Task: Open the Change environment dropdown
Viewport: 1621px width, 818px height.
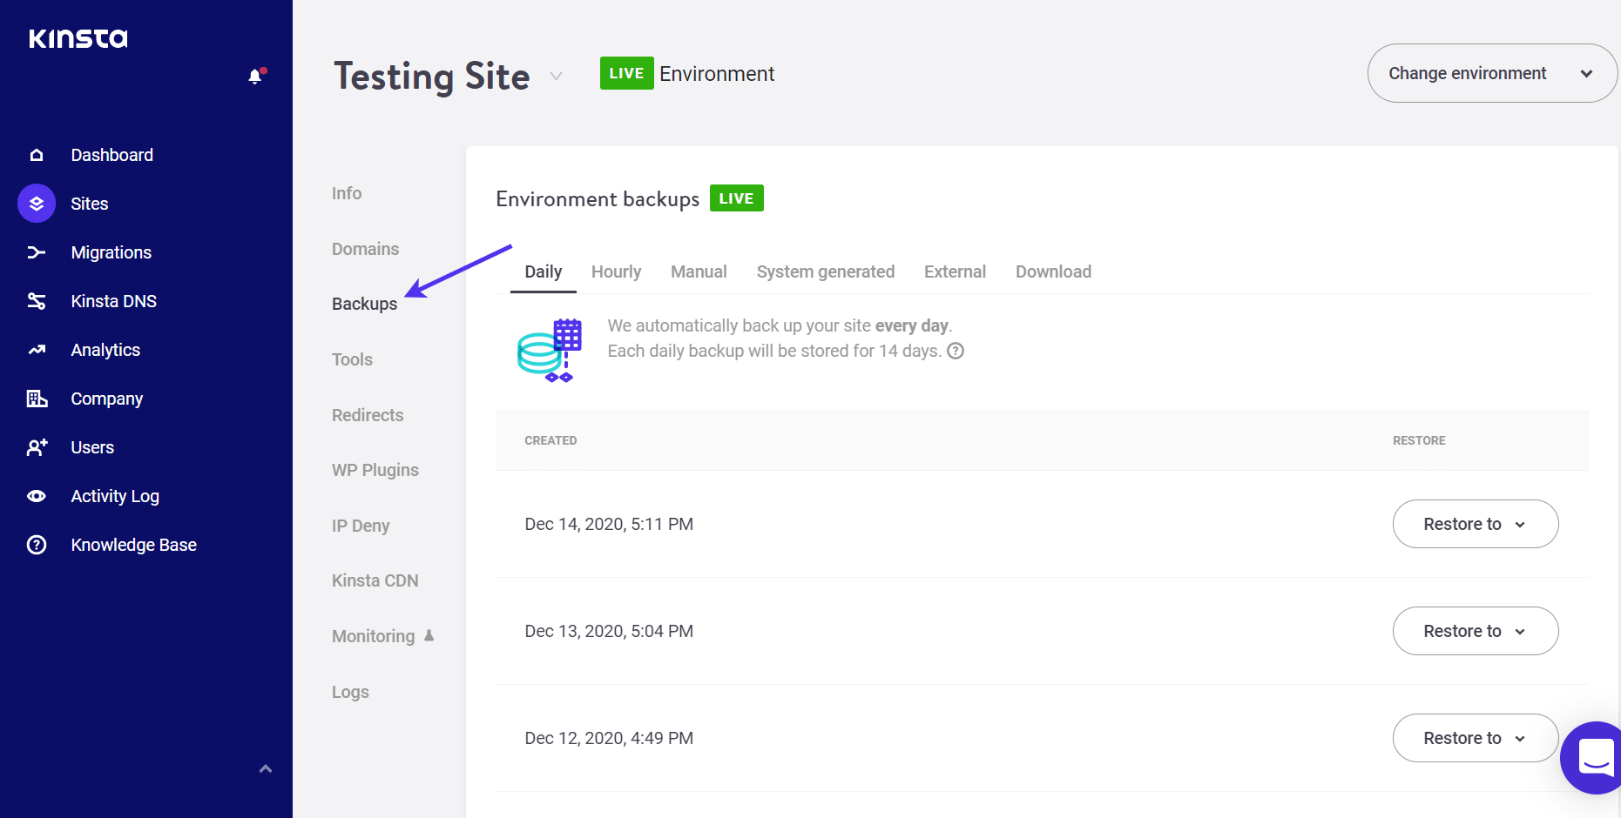Action: [1491, 73]
